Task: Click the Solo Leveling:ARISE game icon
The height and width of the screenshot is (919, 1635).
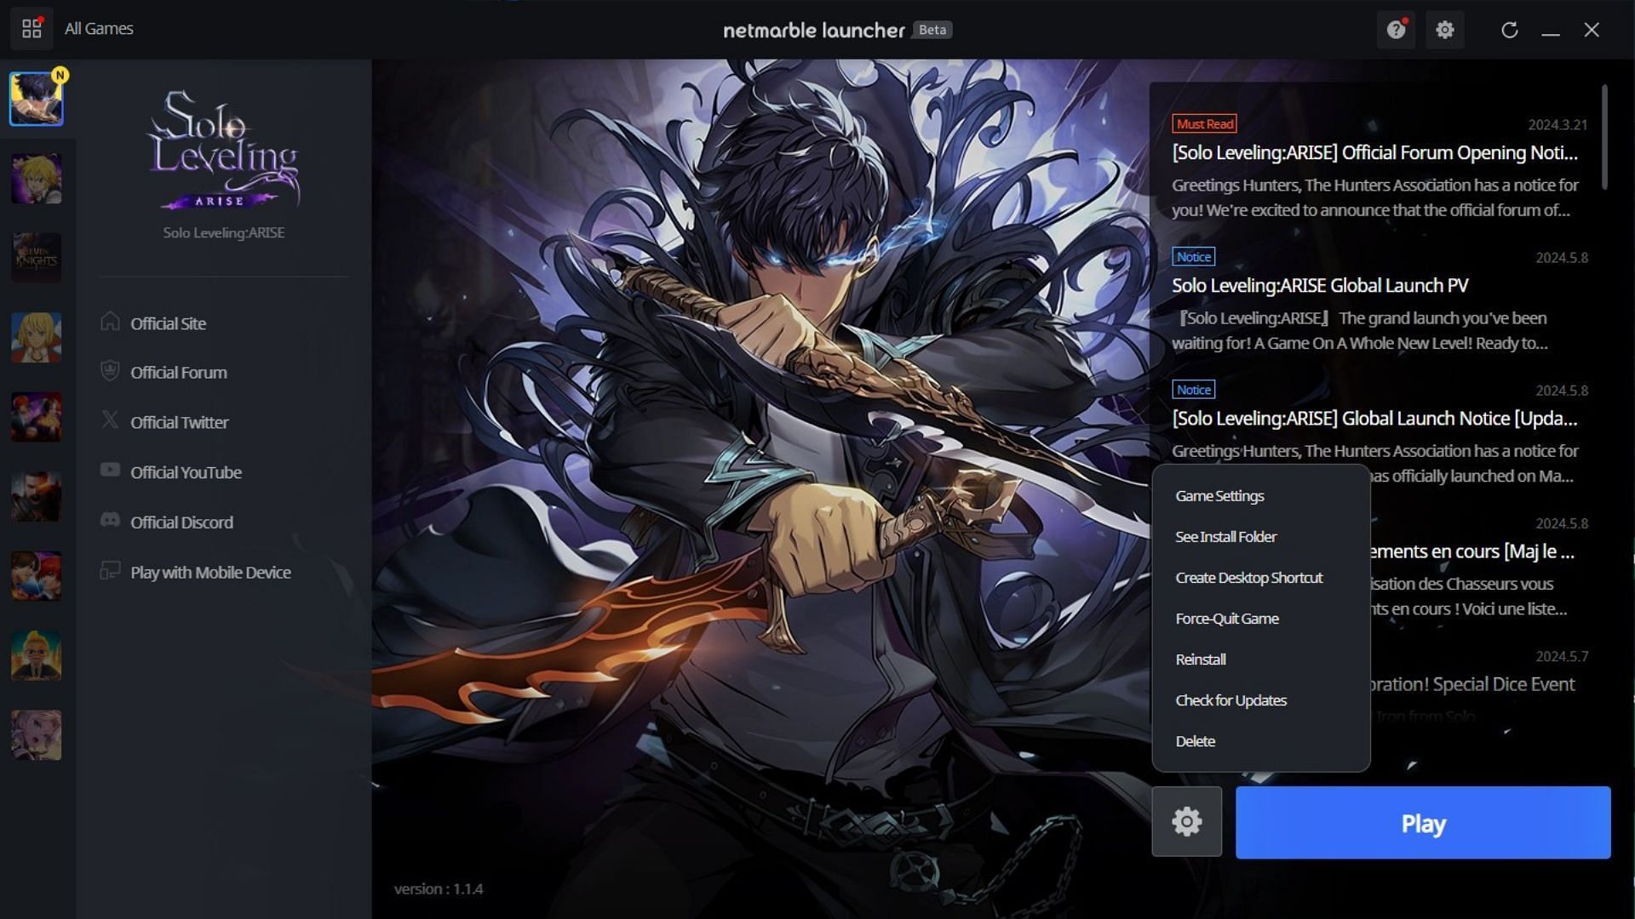Action: [36, 98]
